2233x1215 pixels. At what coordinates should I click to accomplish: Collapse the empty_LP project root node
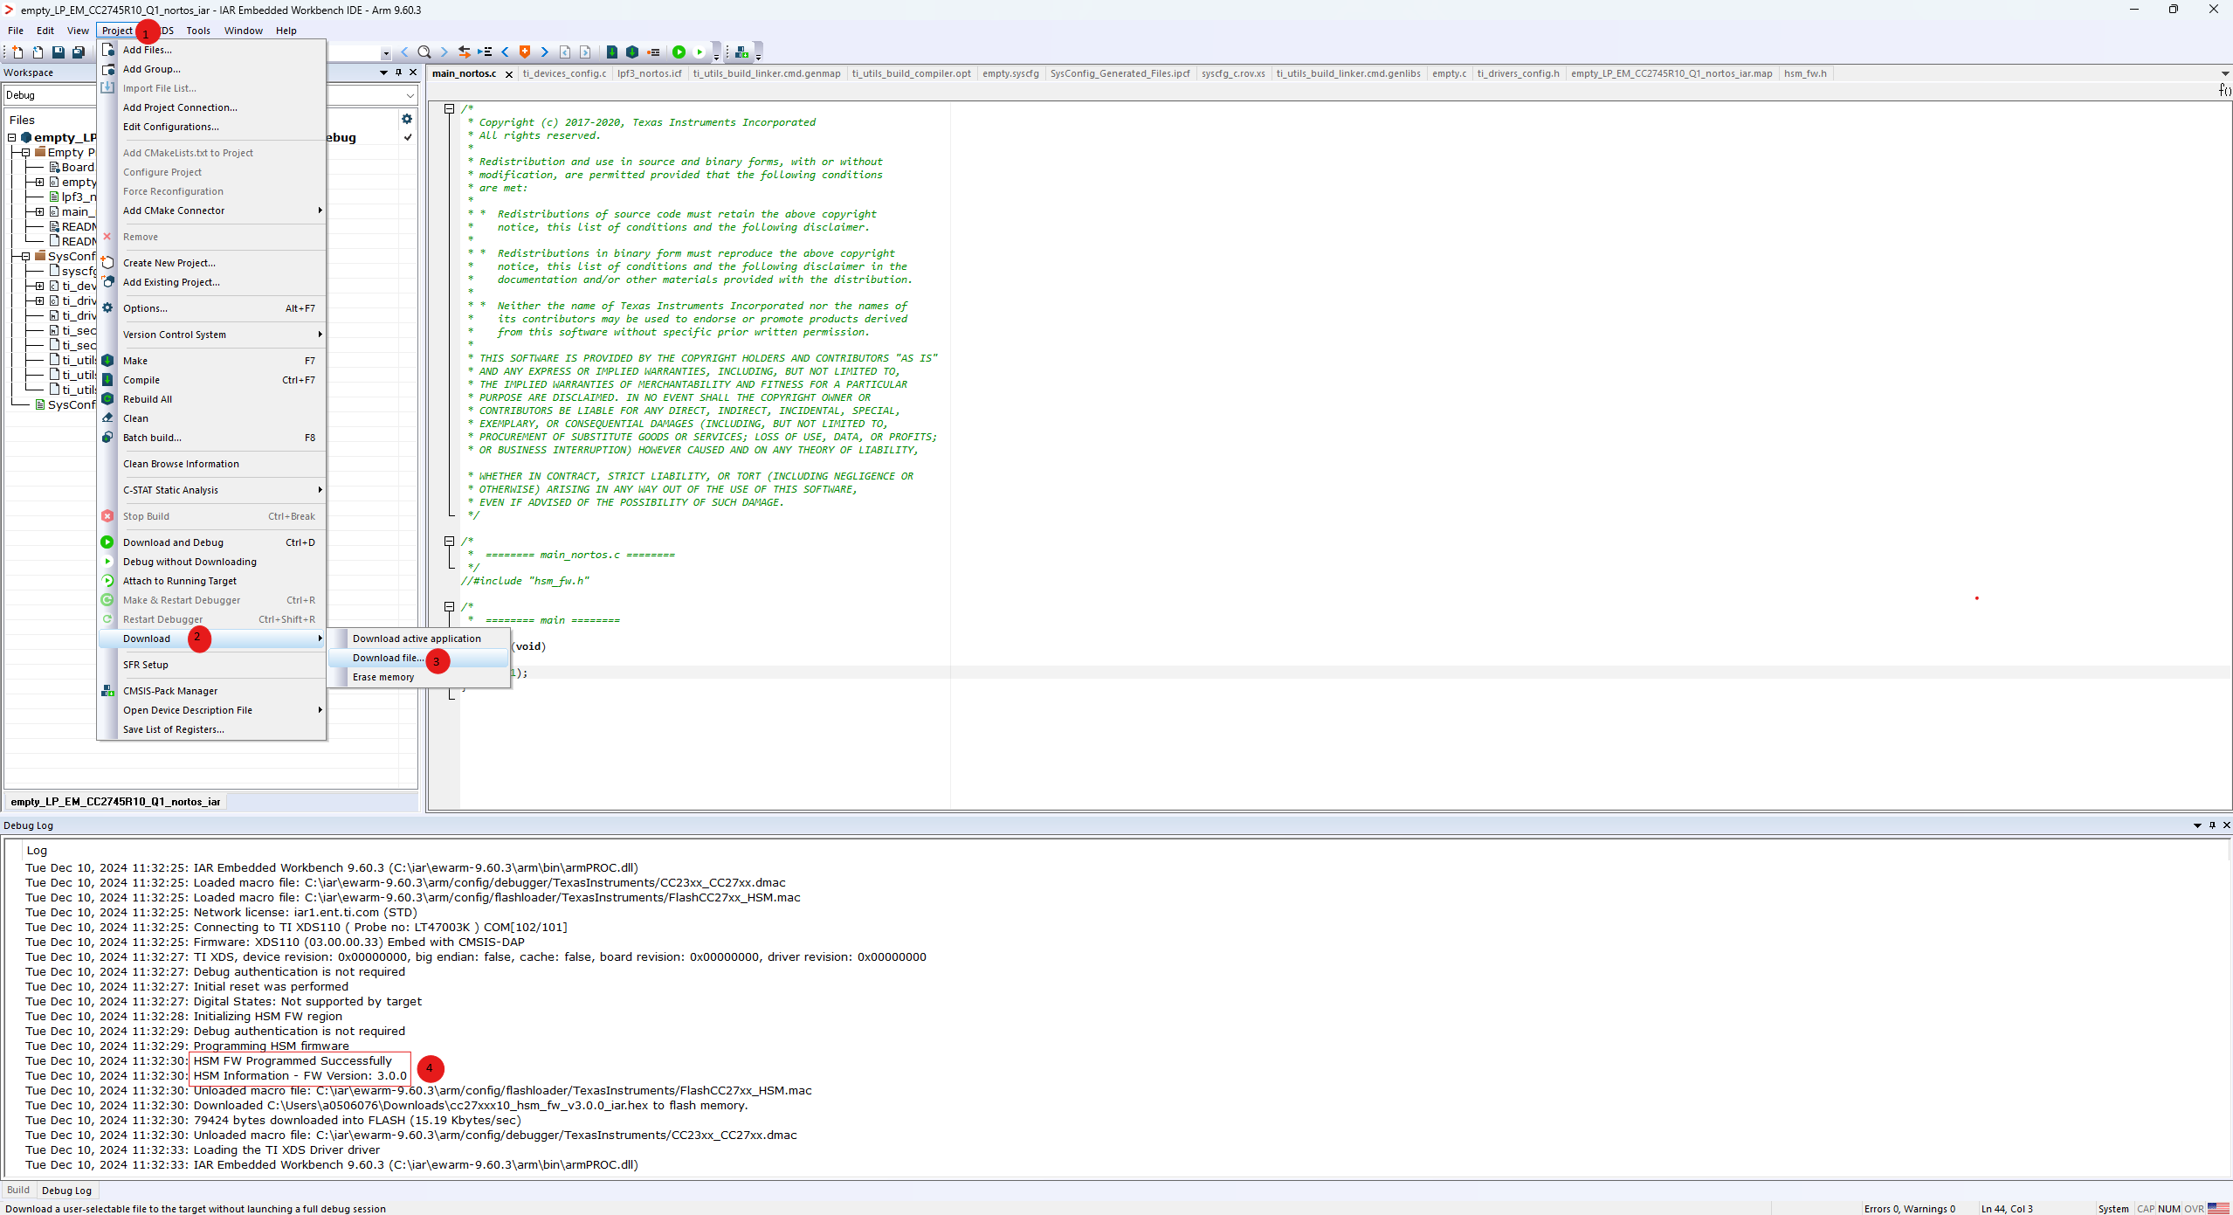11,137
